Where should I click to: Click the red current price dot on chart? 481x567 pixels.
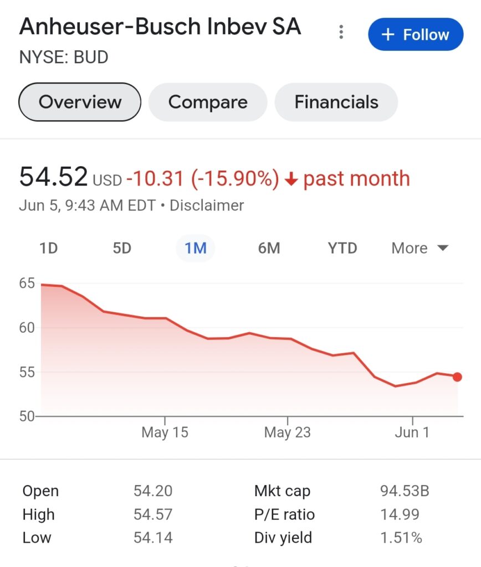click(x=458, y=377)
